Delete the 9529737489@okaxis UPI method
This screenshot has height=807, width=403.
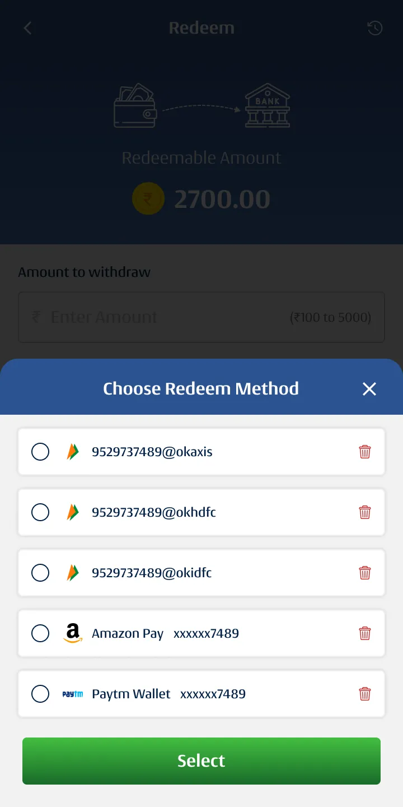365,452
